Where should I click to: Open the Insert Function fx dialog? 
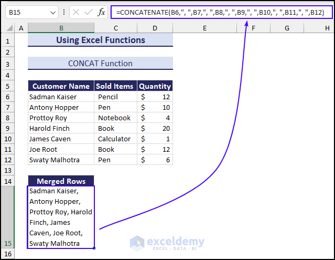(101, 12)
